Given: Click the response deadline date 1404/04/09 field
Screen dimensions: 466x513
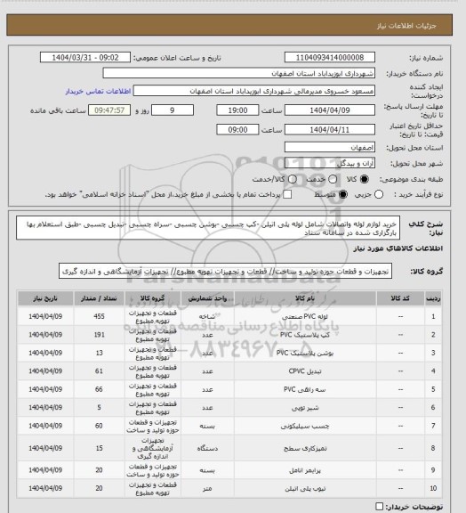Looking at the screenshot, I should pos(330,110).
